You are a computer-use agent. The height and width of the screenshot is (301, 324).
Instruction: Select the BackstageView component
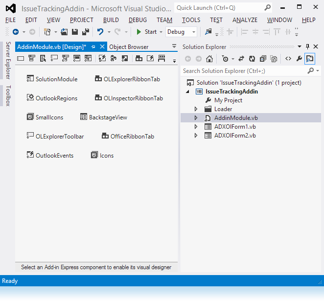(x=104, y=117)
